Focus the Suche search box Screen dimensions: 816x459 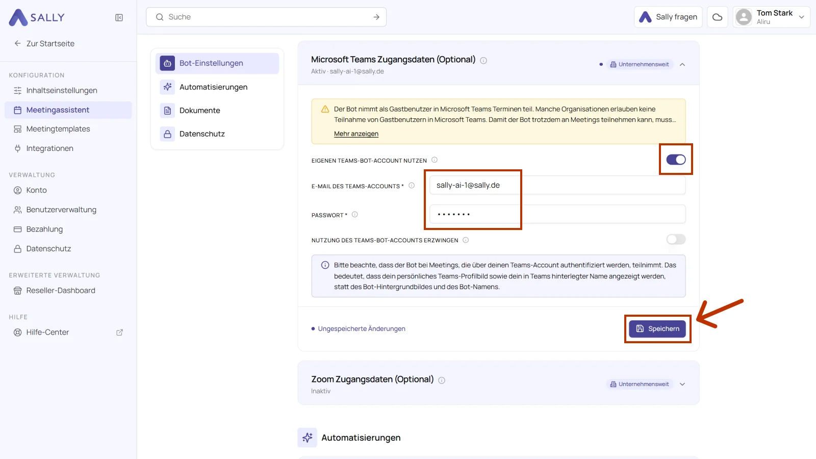click(266, 17)
